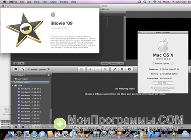Select New Event 12-14-08 5
191x140 pixels.
pyautogui.click(x=30, y=92)
